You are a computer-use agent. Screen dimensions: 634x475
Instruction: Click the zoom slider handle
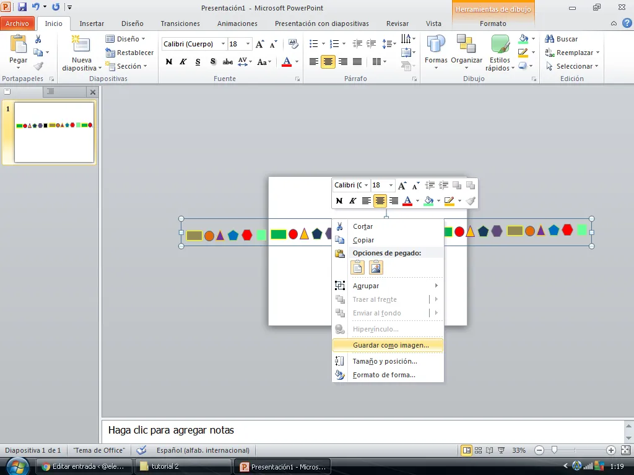click(x=554, y=450)
